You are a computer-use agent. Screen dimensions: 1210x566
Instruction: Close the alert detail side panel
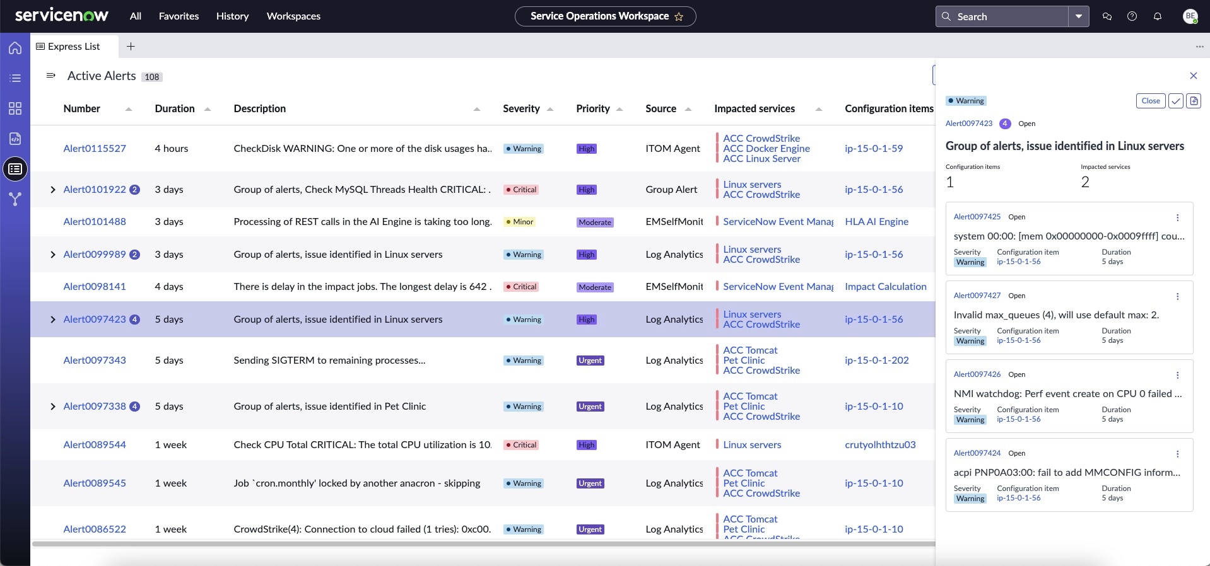tap(1193, 76)
